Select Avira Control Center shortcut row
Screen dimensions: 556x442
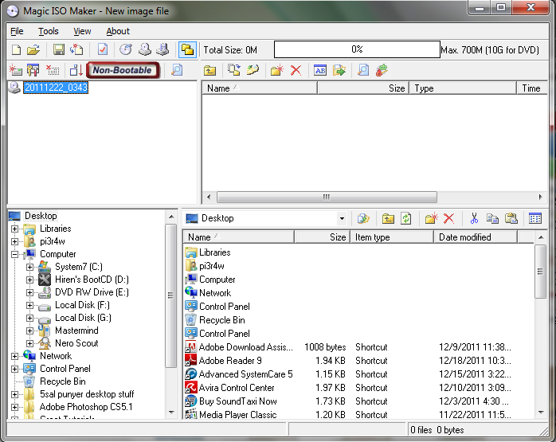(358, 388)
